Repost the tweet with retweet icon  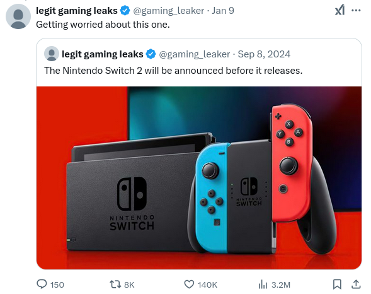(115, 285)
